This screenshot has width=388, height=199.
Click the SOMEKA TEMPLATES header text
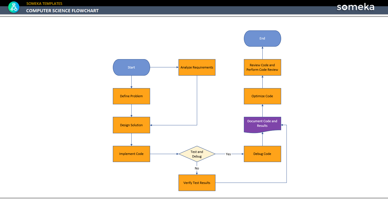44,3
